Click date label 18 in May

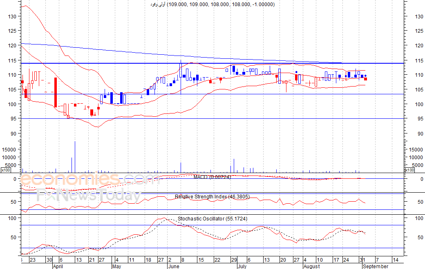(x=148, y=260)
